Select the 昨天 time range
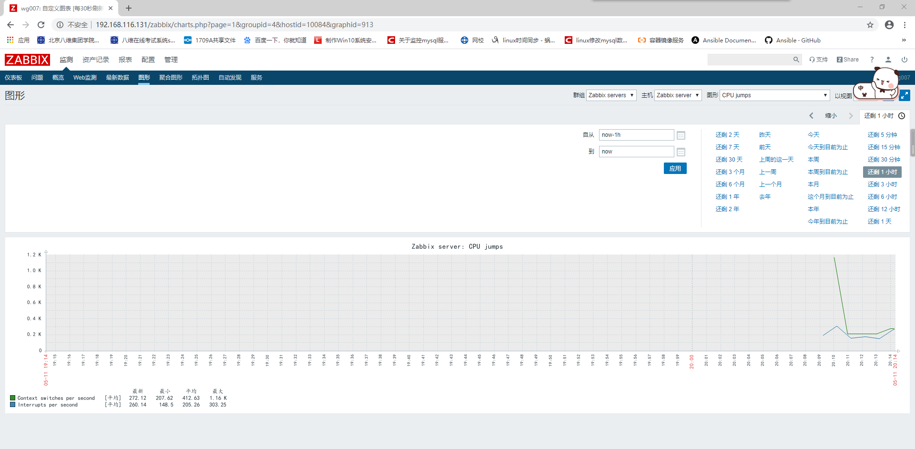Image resolution: width=915 pixels, height=449 pixels. [765, 135]
